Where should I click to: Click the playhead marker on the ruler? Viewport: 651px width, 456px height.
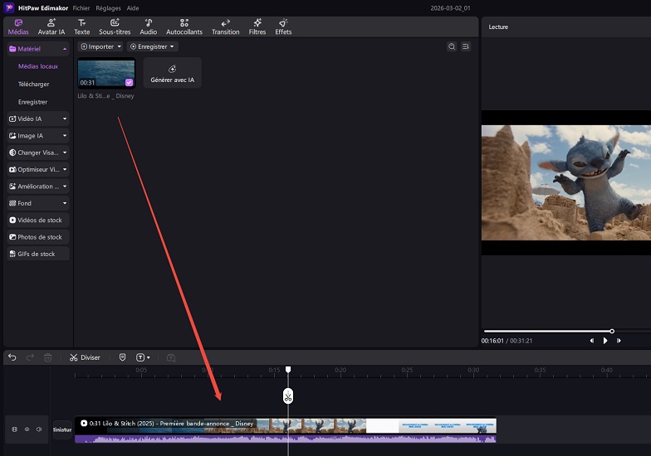click(288, 370)
